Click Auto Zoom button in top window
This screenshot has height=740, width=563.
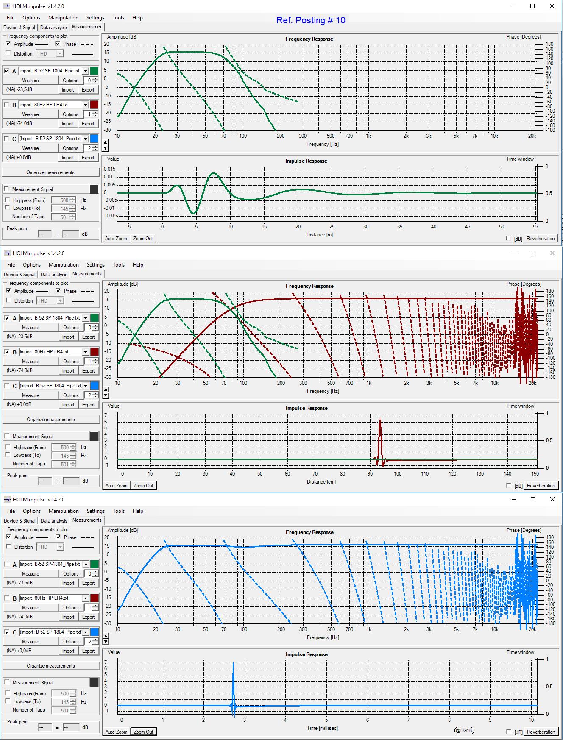116,239
